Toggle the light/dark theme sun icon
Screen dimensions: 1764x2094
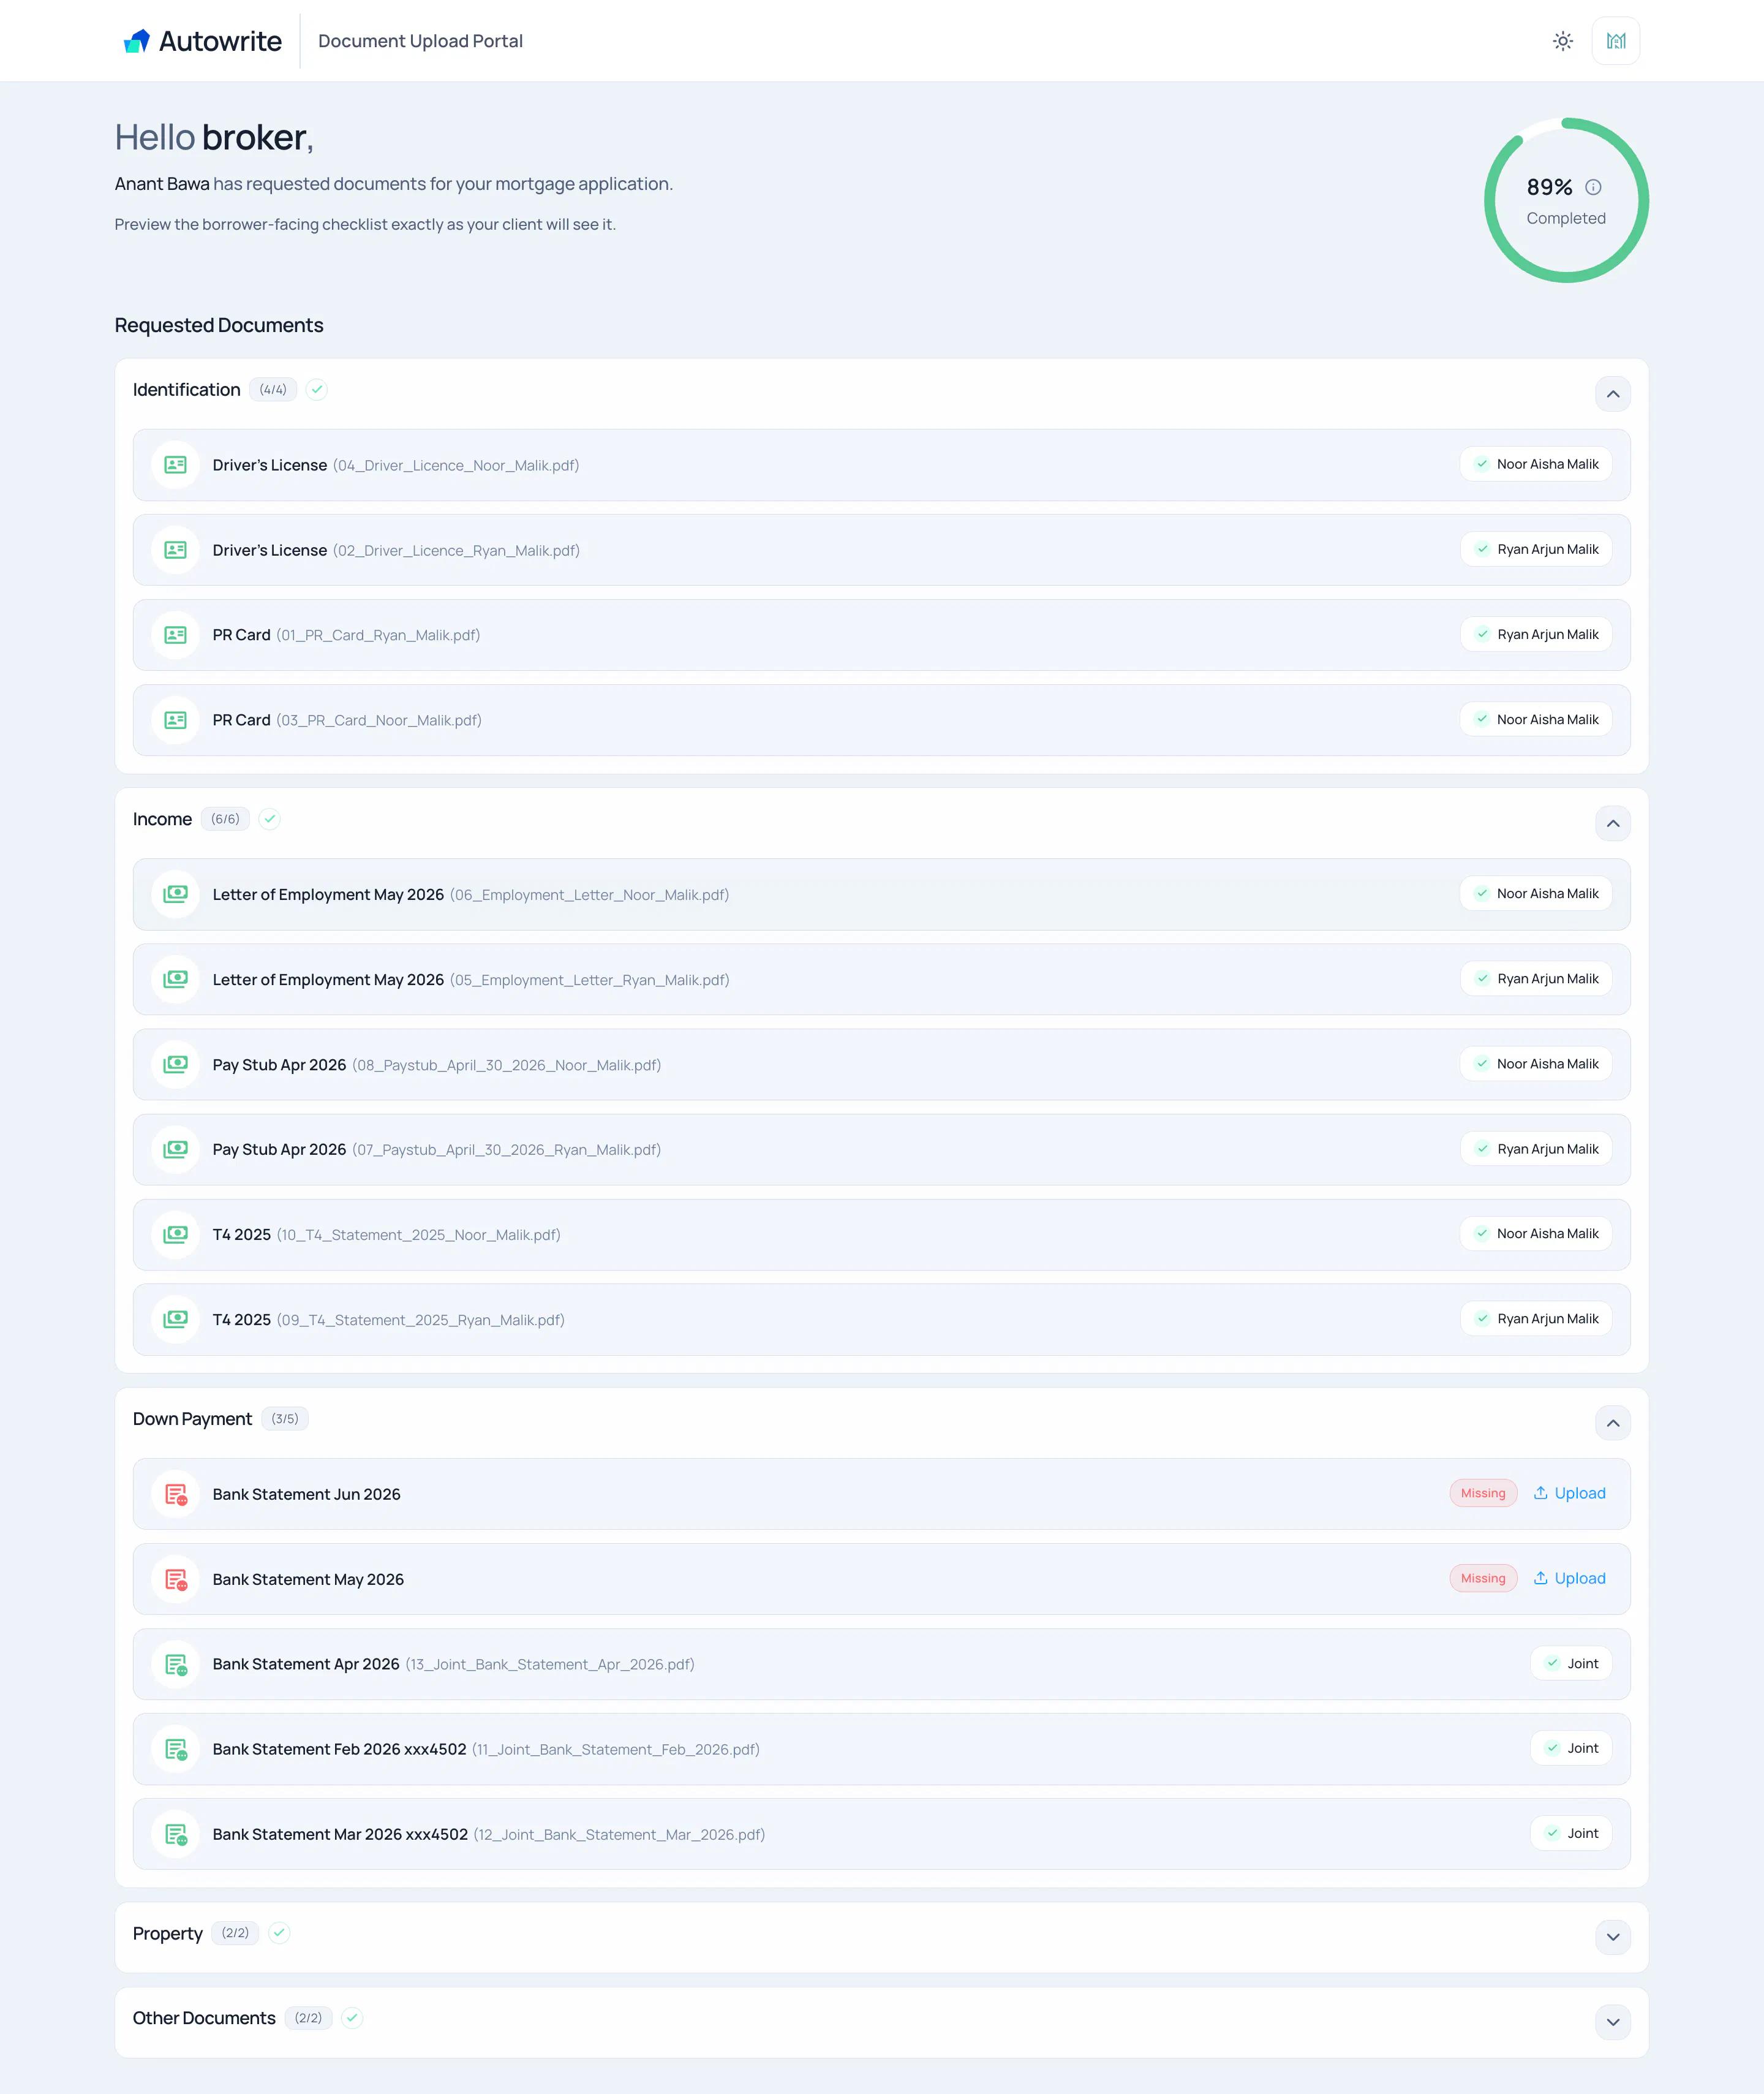tap(1562, 41)
